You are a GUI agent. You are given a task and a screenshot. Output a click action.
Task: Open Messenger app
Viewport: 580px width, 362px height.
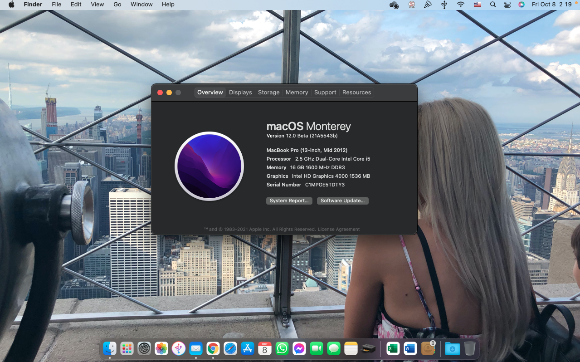coord(299,348)
